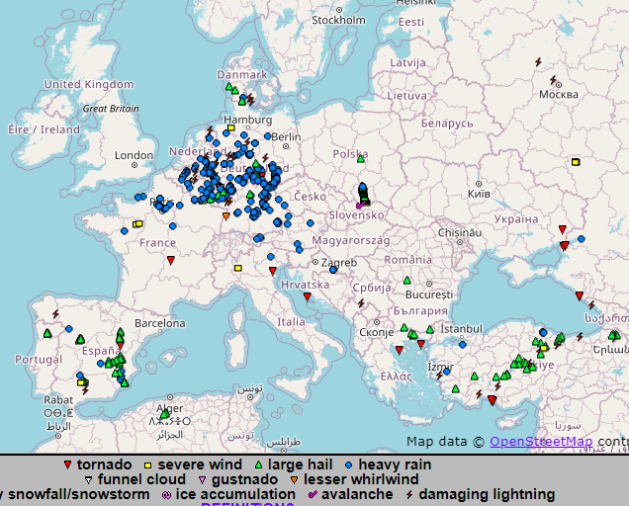Click the Chișinău city label on the map
The width and height of the screenshot is (629, 506).
[460, 232]
